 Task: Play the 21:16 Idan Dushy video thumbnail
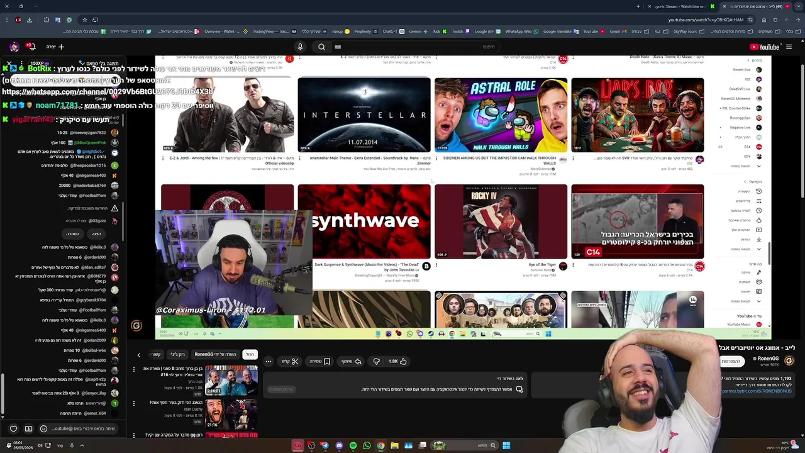[x=231, y=414]
